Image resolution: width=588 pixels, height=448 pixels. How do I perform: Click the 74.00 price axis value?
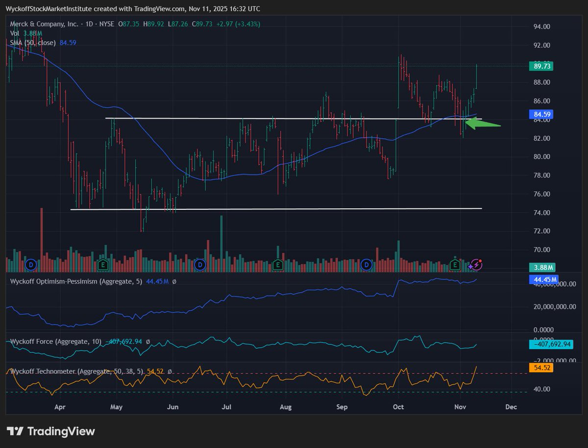pos(541,213)
